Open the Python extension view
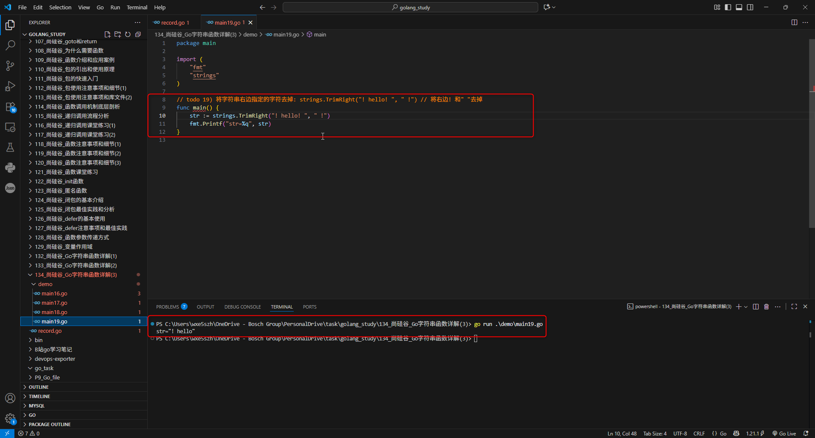The width and height of the screenshot is (815, 438). pyautogui.click(x=10, y=168)
